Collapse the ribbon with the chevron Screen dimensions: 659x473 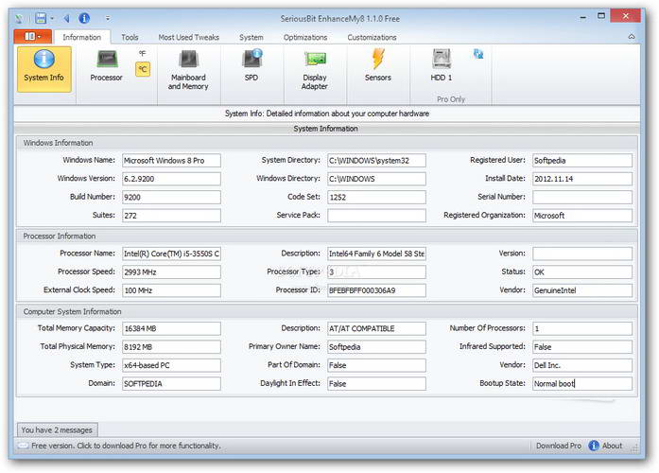tap(633, 36)
